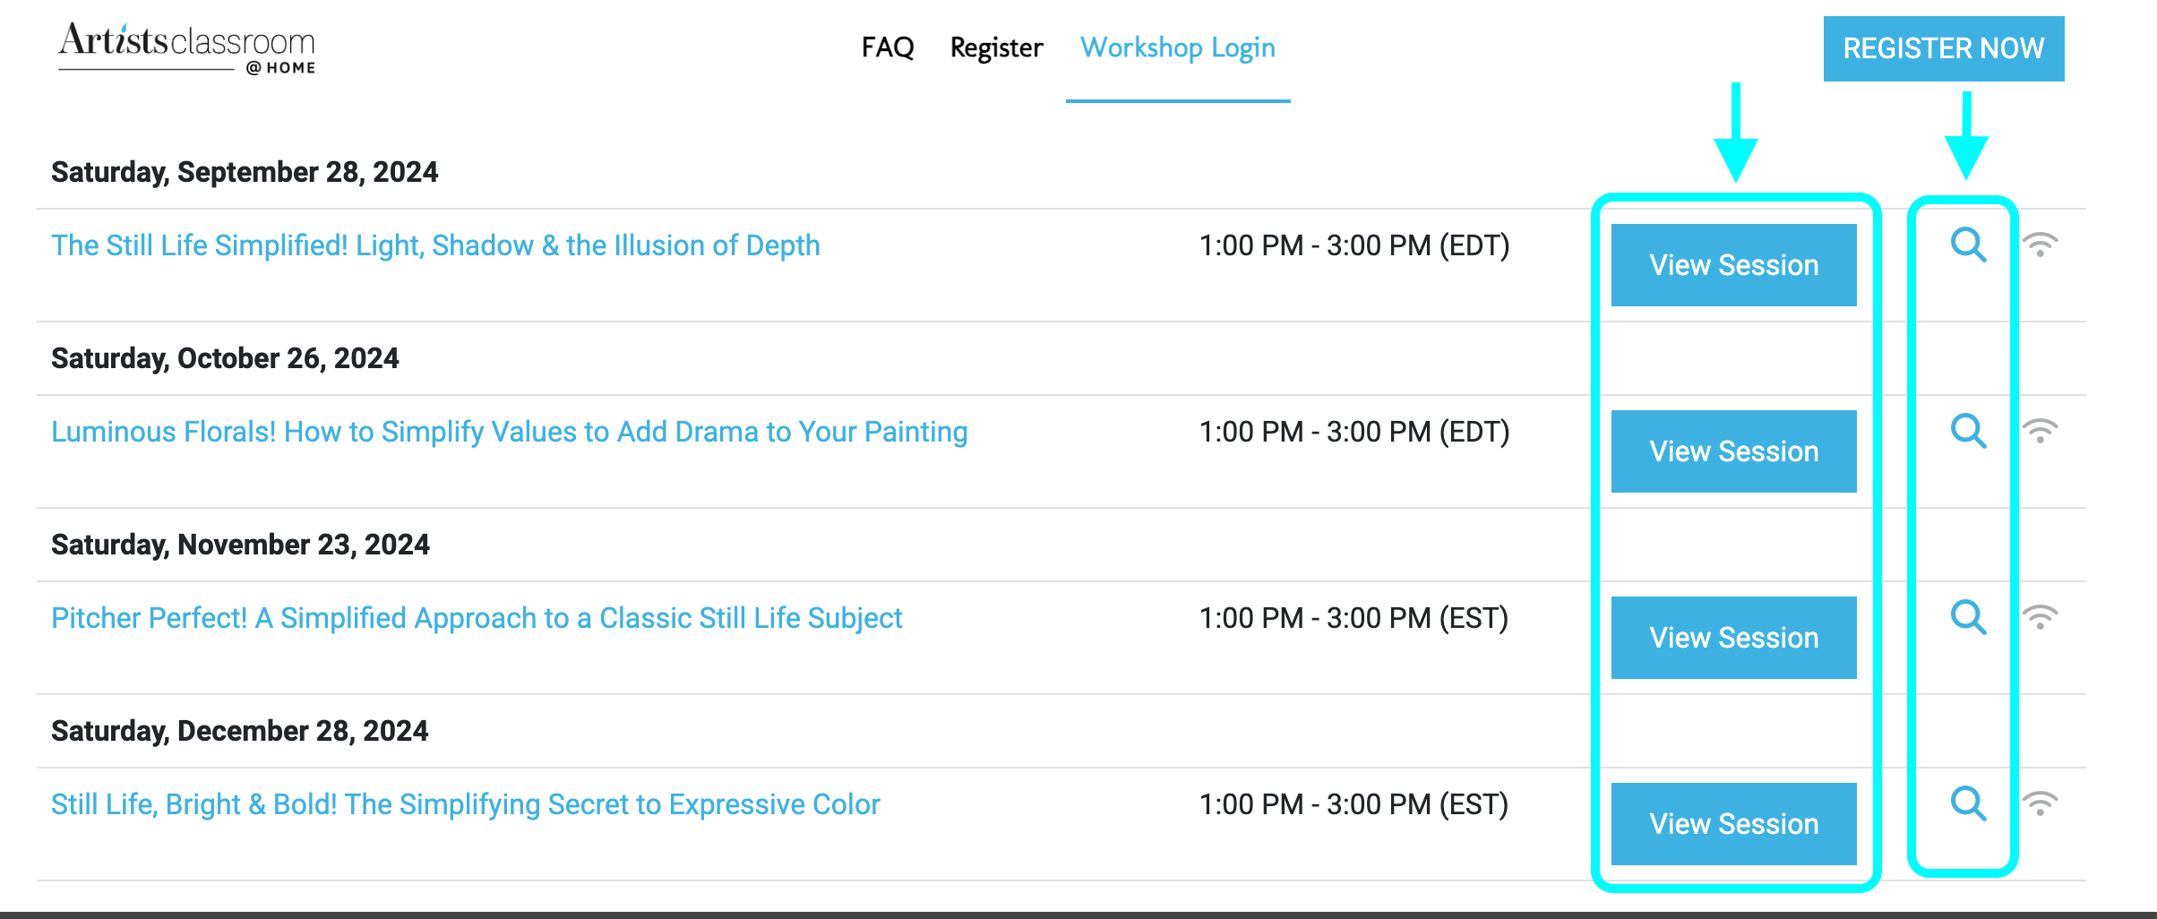Click the wifi icon on the October 26 session
Screen dimensions: 2157x919
point(2040,431)
